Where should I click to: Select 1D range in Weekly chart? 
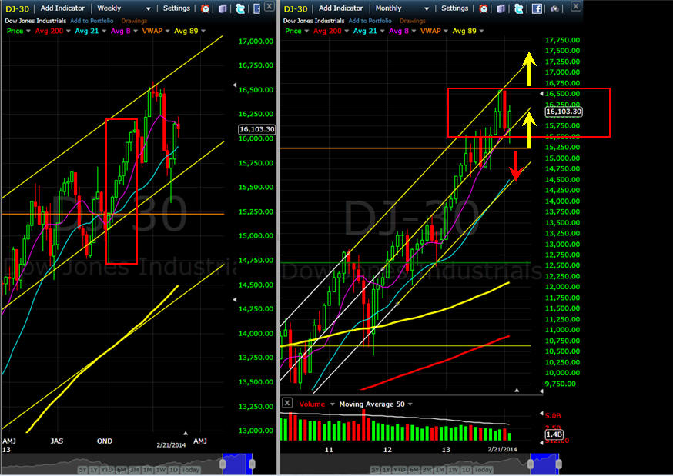(173, 470)
